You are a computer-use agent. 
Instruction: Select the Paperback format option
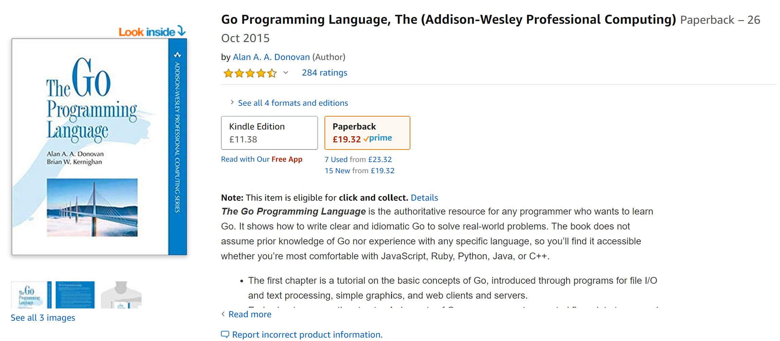[x=367, y=133]
